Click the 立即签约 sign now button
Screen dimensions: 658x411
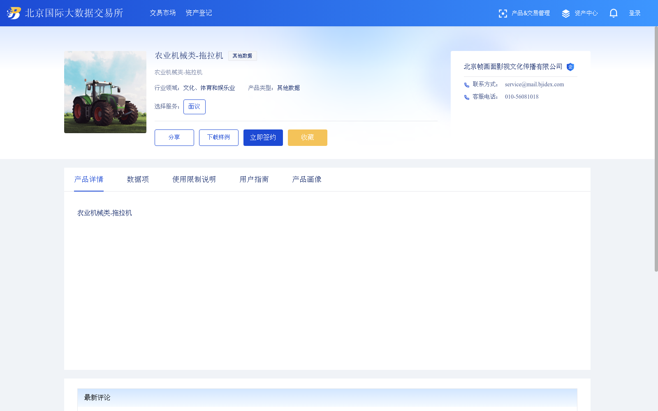[x=263, y=138]
